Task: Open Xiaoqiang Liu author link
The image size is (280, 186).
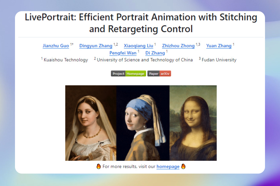Action: click(x=139, y=46)
